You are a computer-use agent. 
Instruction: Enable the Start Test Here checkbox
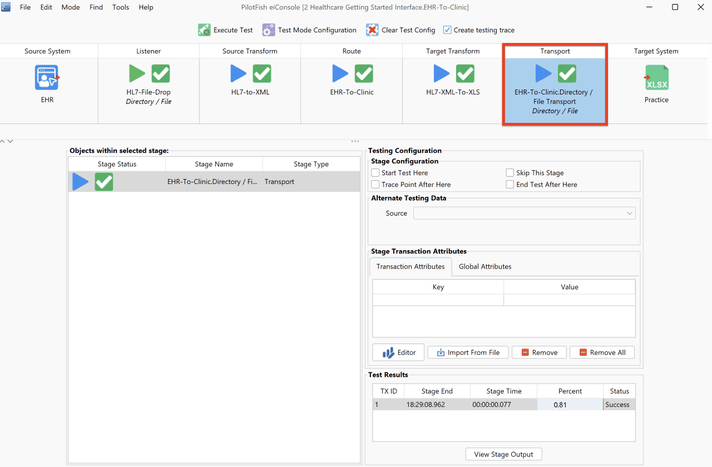tap(375, 173)
